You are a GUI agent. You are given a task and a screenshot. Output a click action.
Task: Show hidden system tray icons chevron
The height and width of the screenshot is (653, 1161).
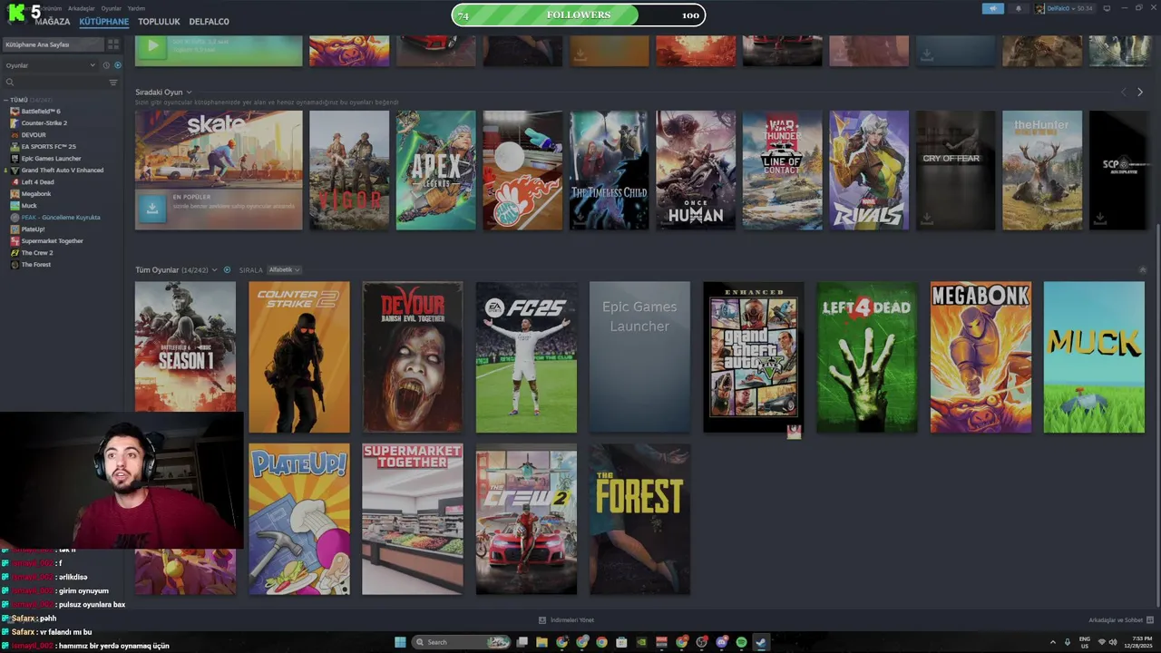tap(1053, 642)
